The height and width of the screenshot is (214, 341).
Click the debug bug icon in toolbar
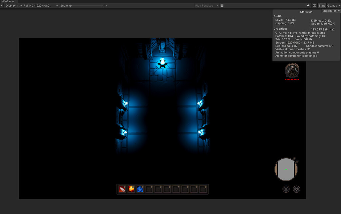tap(222, 5)
